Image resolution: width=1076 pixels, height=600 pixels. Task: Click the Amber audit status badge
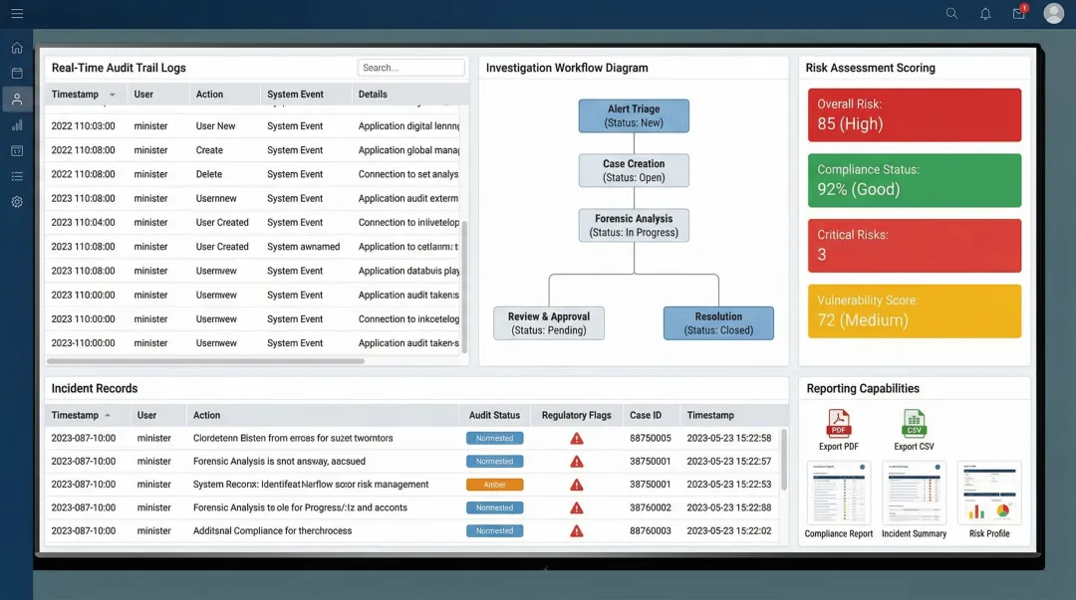pyautogui.click(x=494, y=485)
